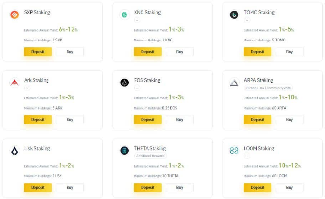Click the Additional Rewards tag on THETA
The image size is (325, 199).
[x=150, y=156]
